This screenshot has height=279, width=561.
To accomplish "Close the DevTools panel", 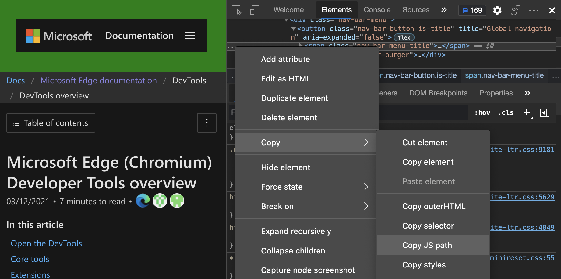I will point(552,10).
